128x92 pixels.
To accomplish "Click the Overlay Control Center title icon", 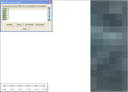I will (x=2, y=2).
